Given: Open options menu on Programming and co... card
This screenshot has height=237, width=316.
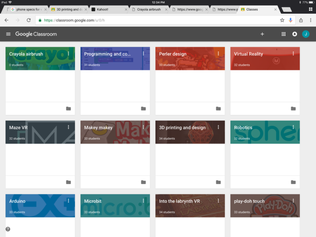Looking at the screenshot, I should tap(144, 53).
